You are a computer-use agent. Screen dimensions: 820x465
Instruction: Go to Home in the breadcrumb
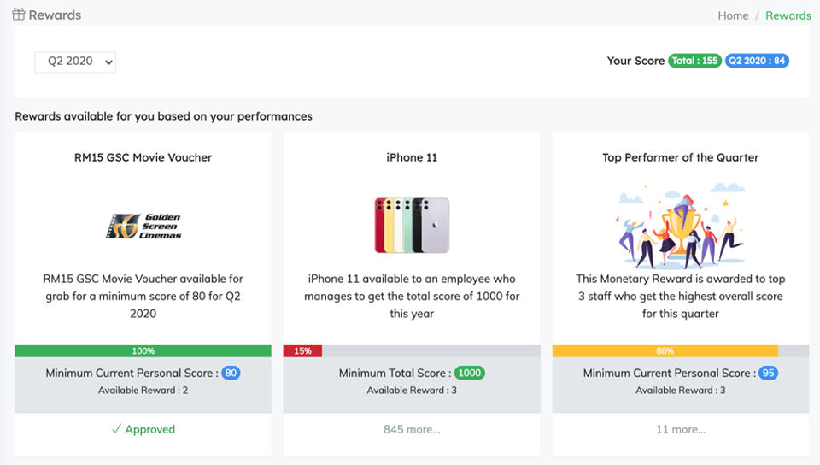[733, 15]
